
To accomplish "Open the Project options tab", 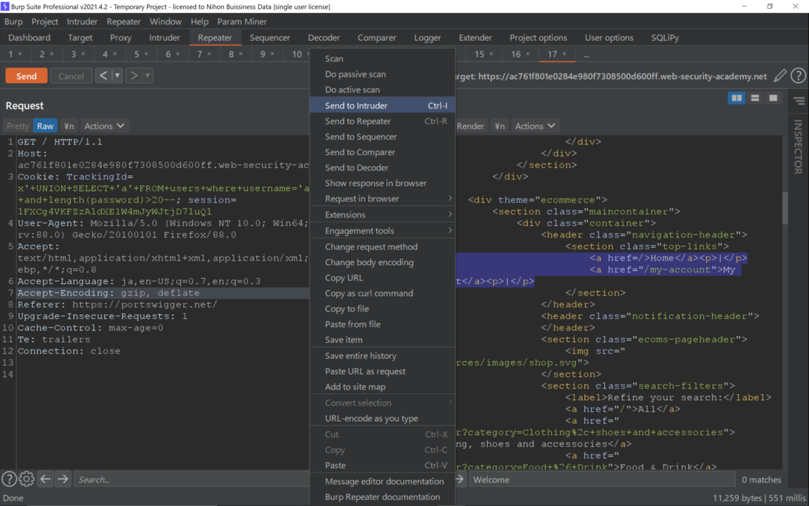I will 538,38.
